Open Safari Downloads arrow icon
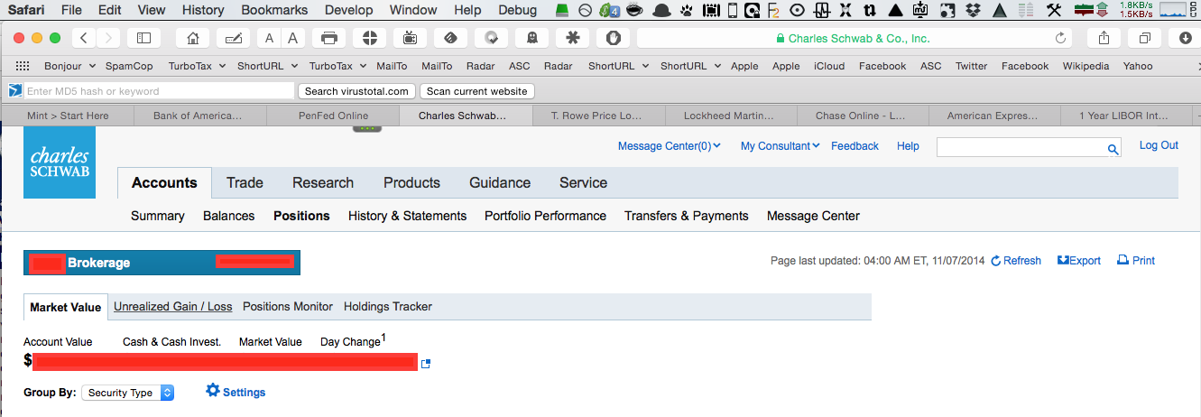Viewport: 1201px width, 417px height. [x=1185, y=38]
